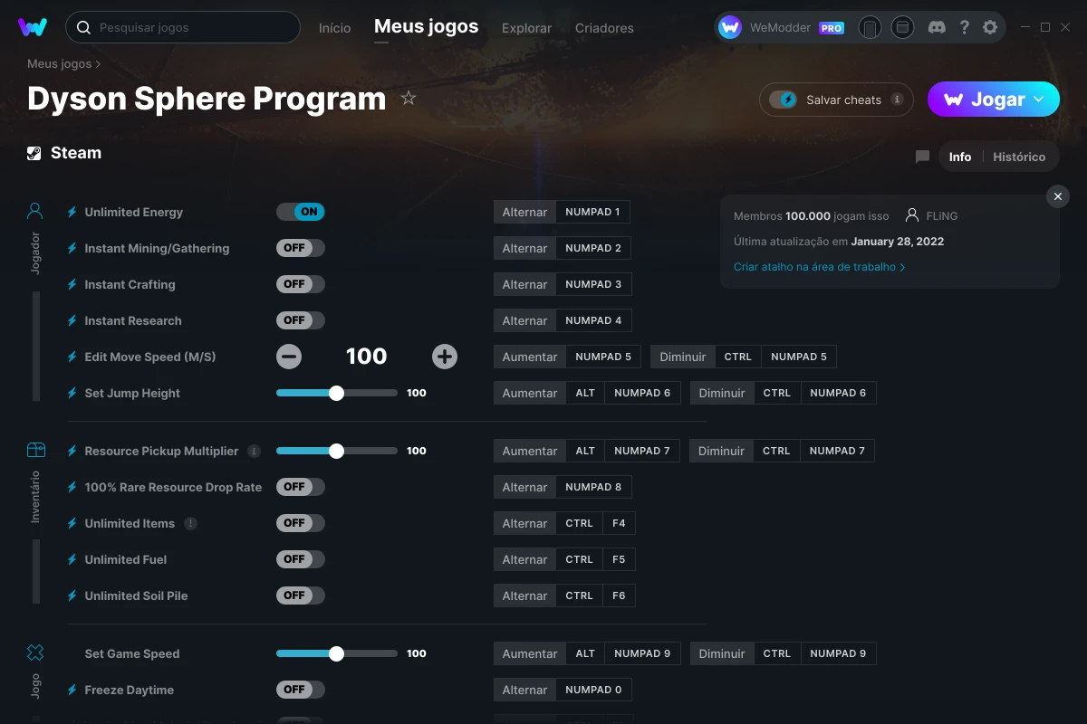Enable Instant Mining/Gathering toggle
The height and width of the screenshot is (724, 1087).
point(301,248)
